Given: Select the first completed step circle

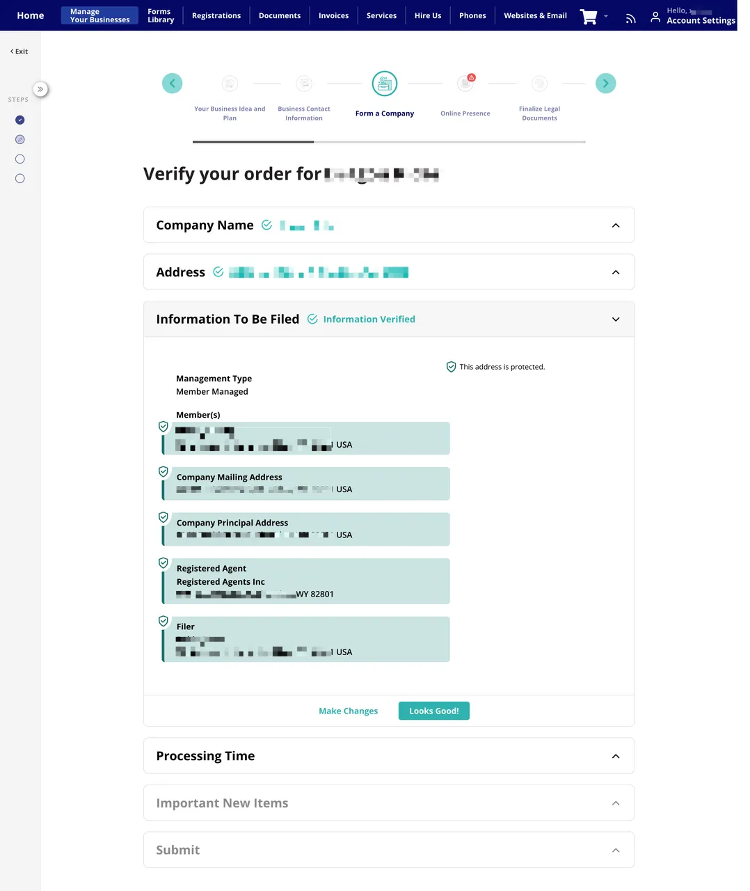Looking at the screenshot, I should (20, 120).
